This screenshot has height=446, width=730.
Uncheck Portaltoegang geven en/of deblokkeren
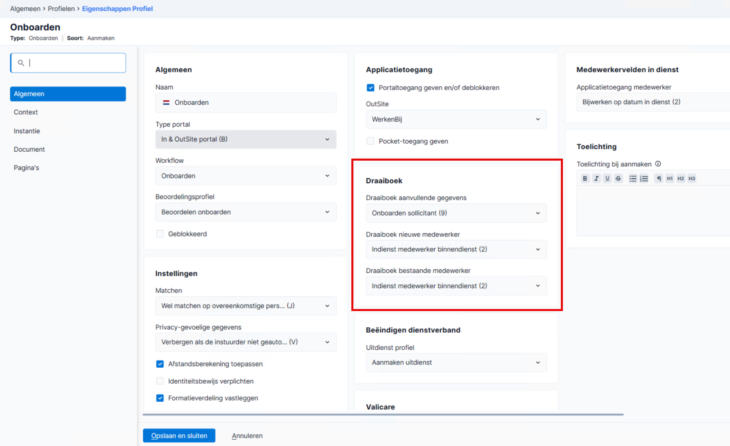point(371,88)
